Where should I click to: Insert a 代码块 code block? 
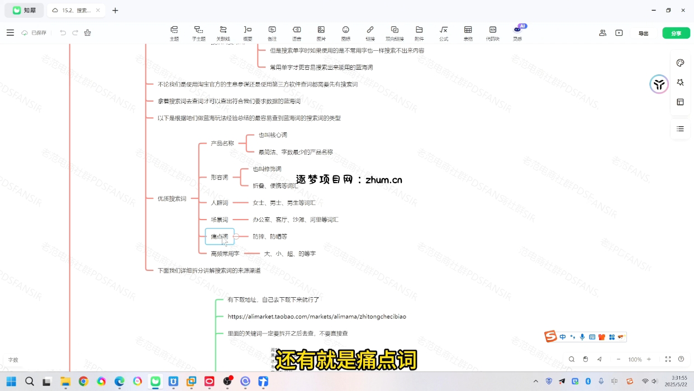(x=492, y=34)
